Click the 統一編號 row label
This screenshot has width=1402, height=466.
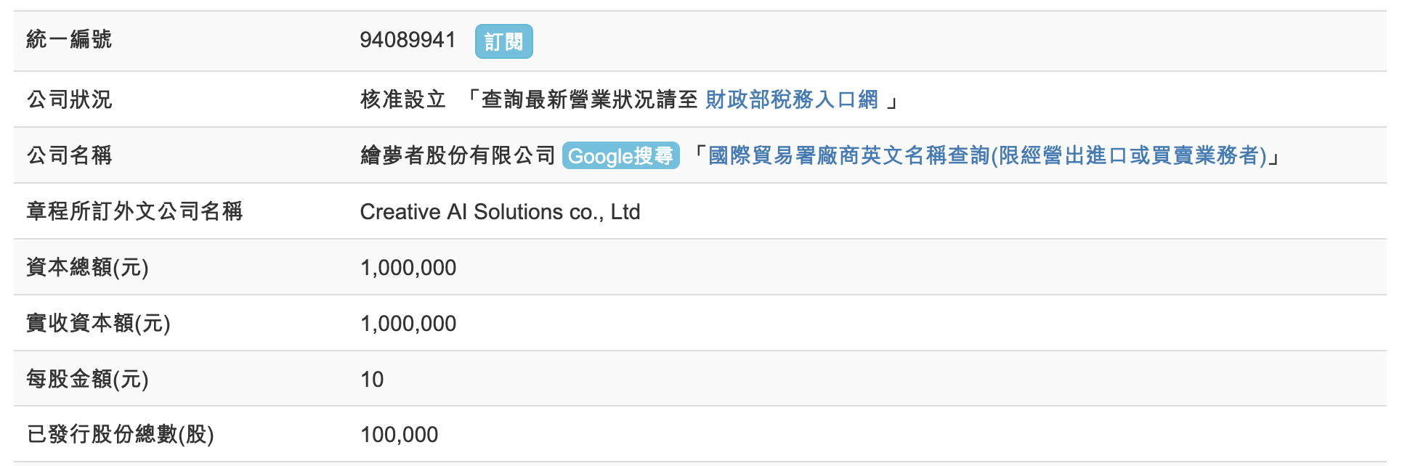[x=69, y=39]
